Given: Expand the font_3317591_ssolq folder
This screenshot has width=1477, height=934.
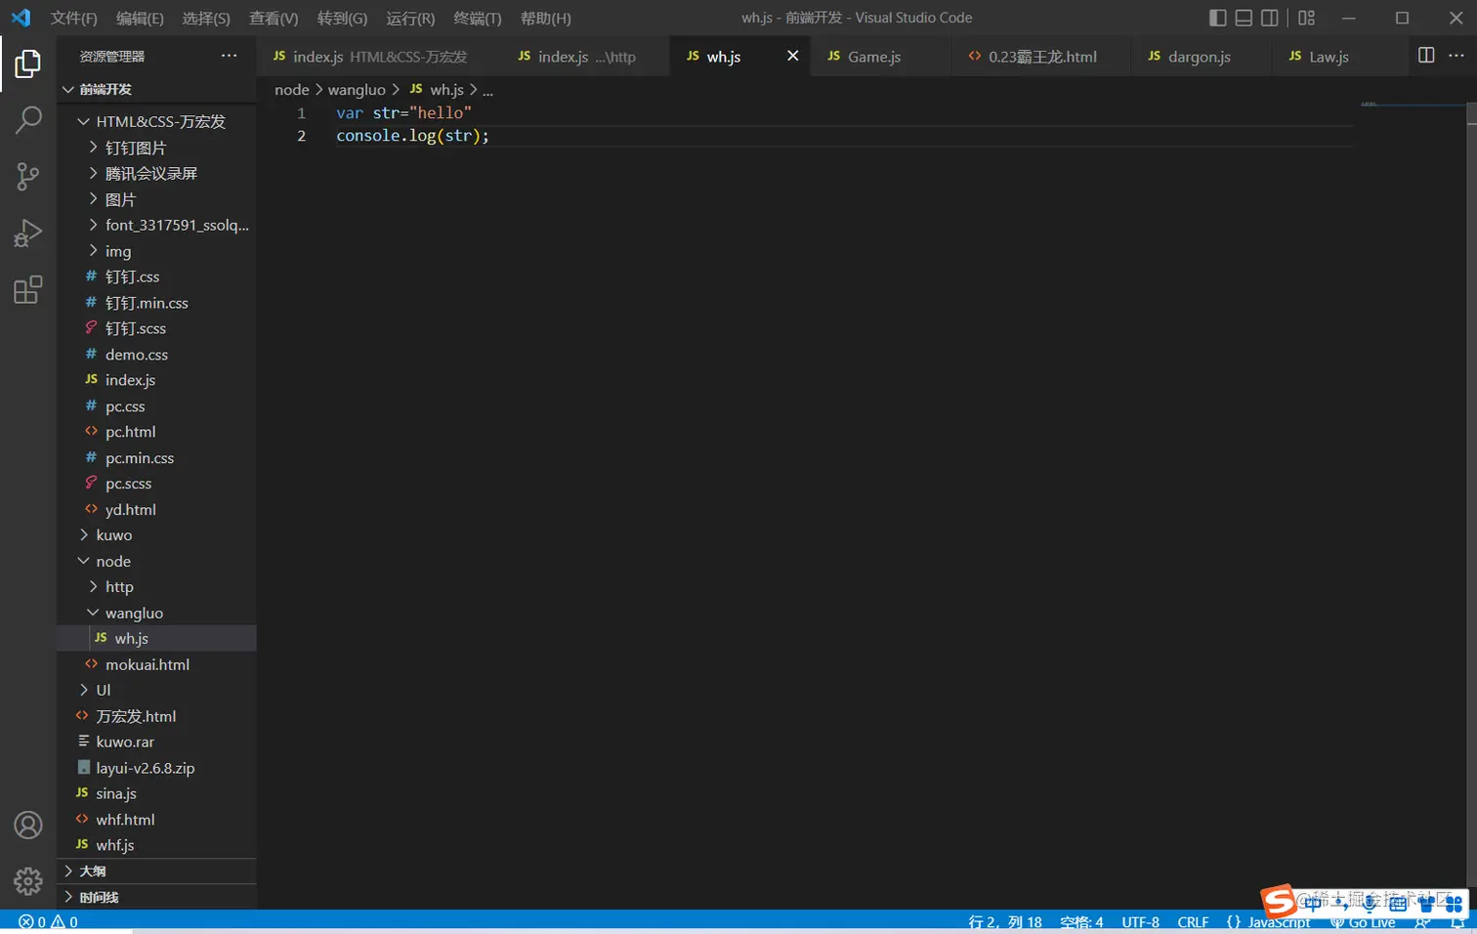Looking at the screenshot, I should 156,225.
